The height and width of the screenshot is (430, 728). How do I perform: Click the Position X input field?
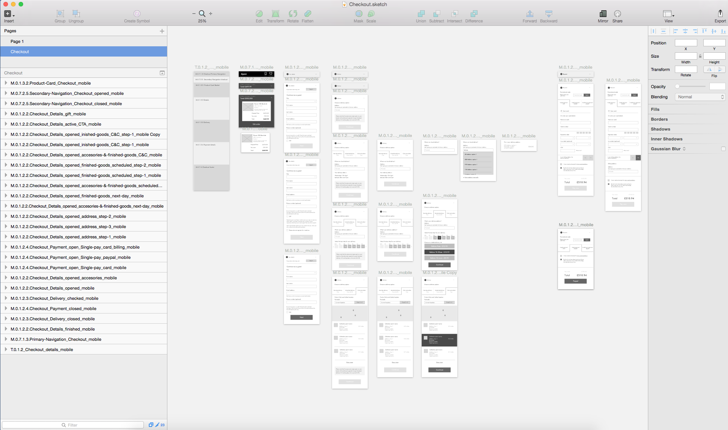685,43
